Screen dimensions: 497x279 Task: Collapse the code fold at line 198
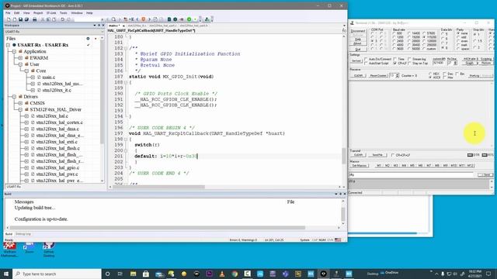pos(126,139)
